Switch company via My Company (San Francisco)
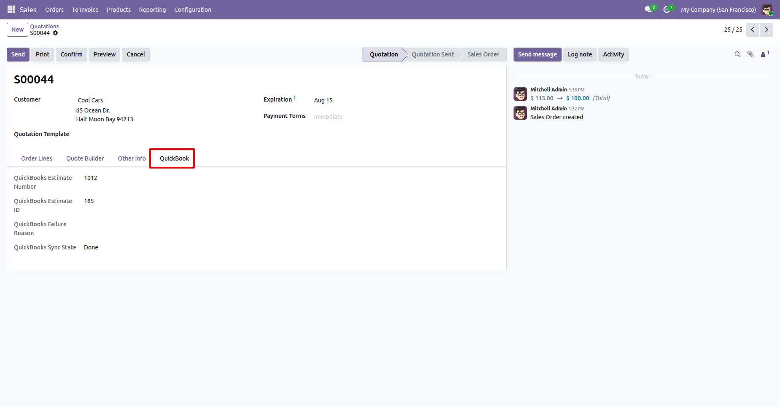Screen dimensions: 780x407 click(x=718, y=9)
